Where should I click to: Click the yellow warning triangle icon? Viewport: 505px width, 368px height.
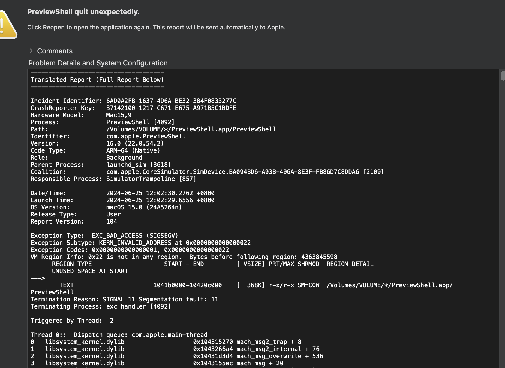pyautogui.click(x=8, y=25)
